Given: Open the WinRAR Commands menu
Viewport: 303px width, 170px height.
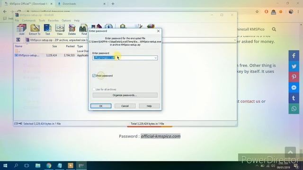Looking at the screenshot, I should tap(29, 20).
